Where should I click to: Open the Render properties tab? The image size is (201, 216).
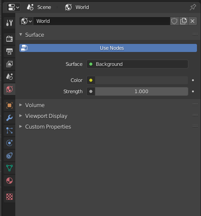tap(9, 39)
